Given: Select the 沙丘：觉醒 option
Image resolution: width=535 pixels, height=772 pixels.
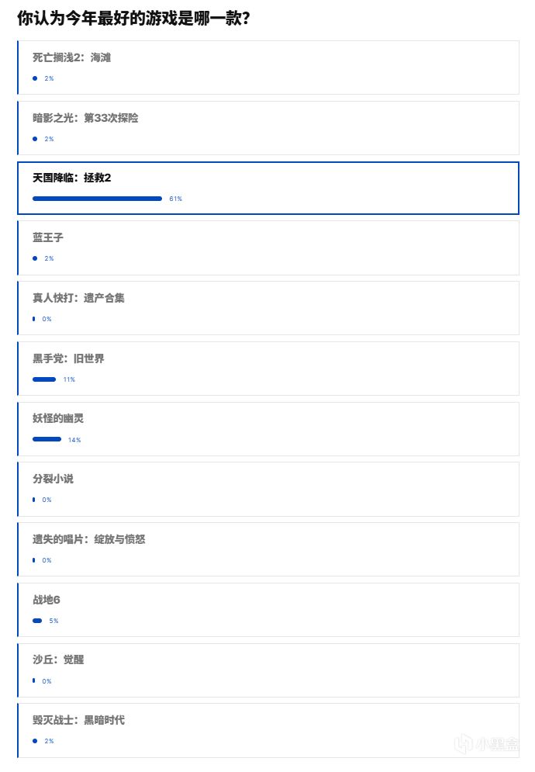Looking at the screenshot, I should pos(267,670).
